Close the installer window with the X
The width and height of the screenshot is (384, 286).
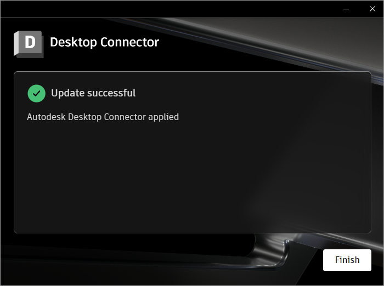(372, 9)
